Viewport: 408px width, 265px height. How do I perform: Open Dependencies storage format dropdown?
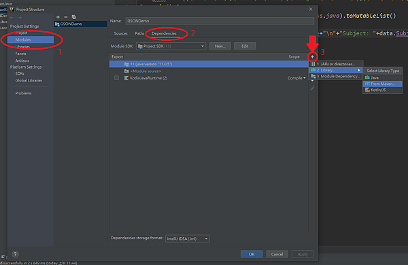pos(188,238)
